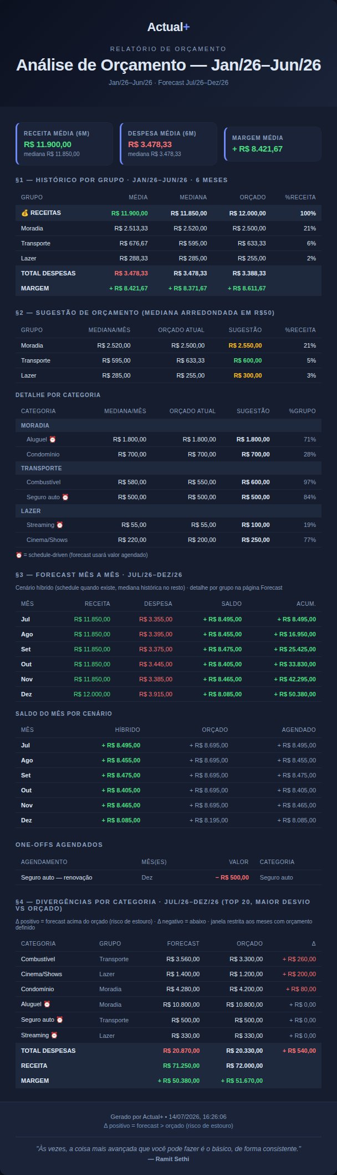Click the 97% group share for Combustível

(x=310, y=482)
